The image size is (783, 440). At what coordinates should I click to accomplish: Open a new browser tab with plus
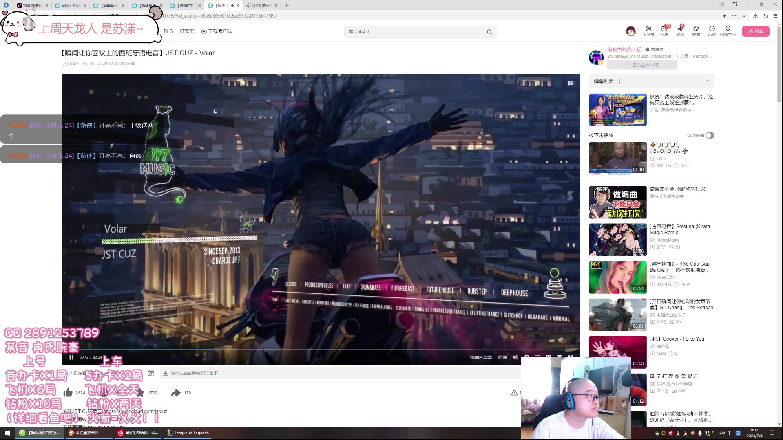(x=287, y=5)
